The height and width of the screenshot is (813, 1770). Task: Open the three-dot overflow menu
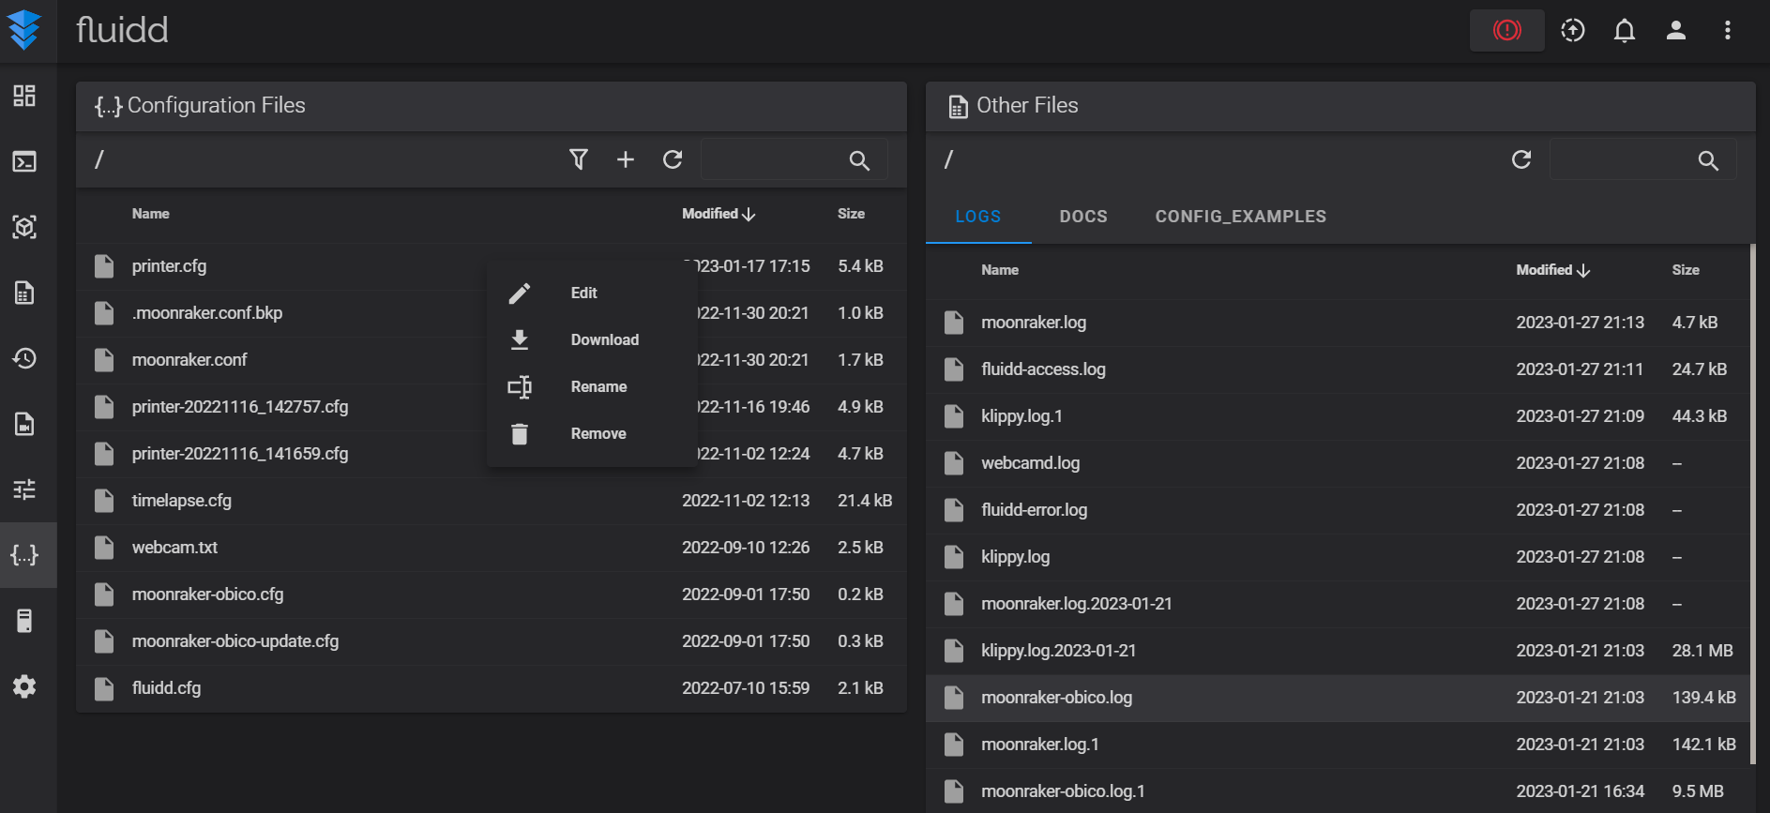tap(1727, 30)
